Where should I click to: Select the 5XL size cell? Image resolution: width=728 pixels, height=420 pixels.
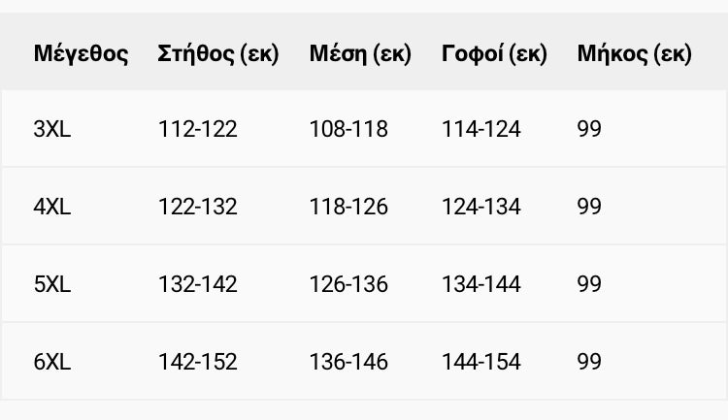point(52,284)
